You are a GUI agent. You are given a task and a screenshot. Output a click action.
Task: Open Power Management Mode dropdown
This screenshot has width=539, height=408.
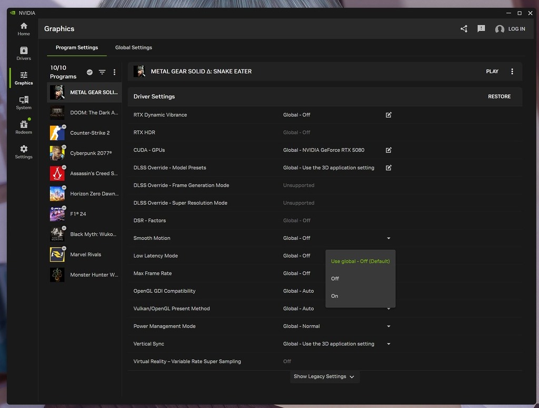click(x=388, y=327)
